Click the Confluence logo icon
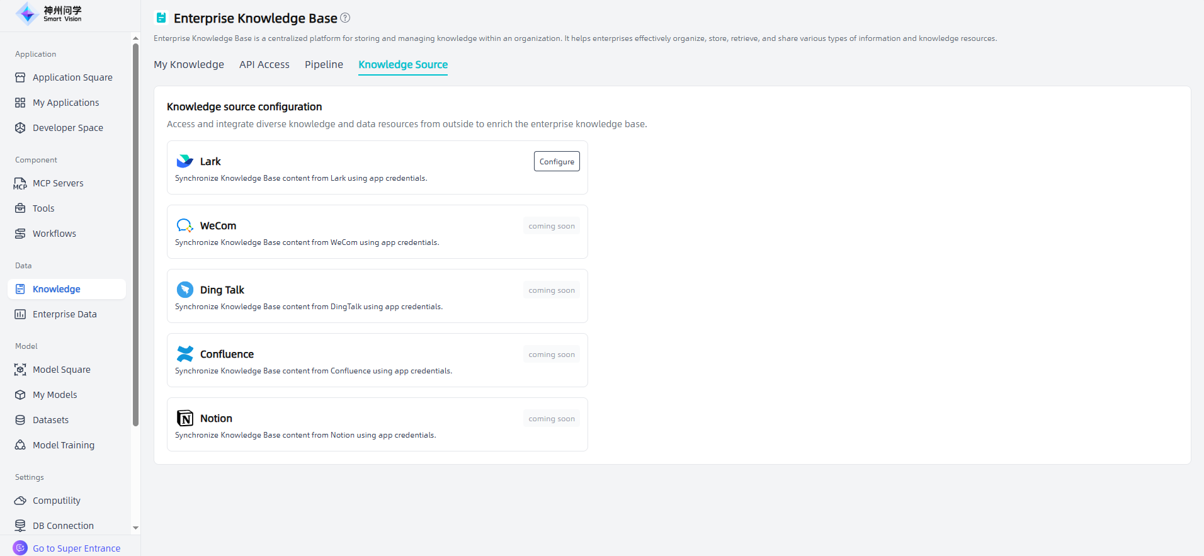1204x556 pixels. 185,354
